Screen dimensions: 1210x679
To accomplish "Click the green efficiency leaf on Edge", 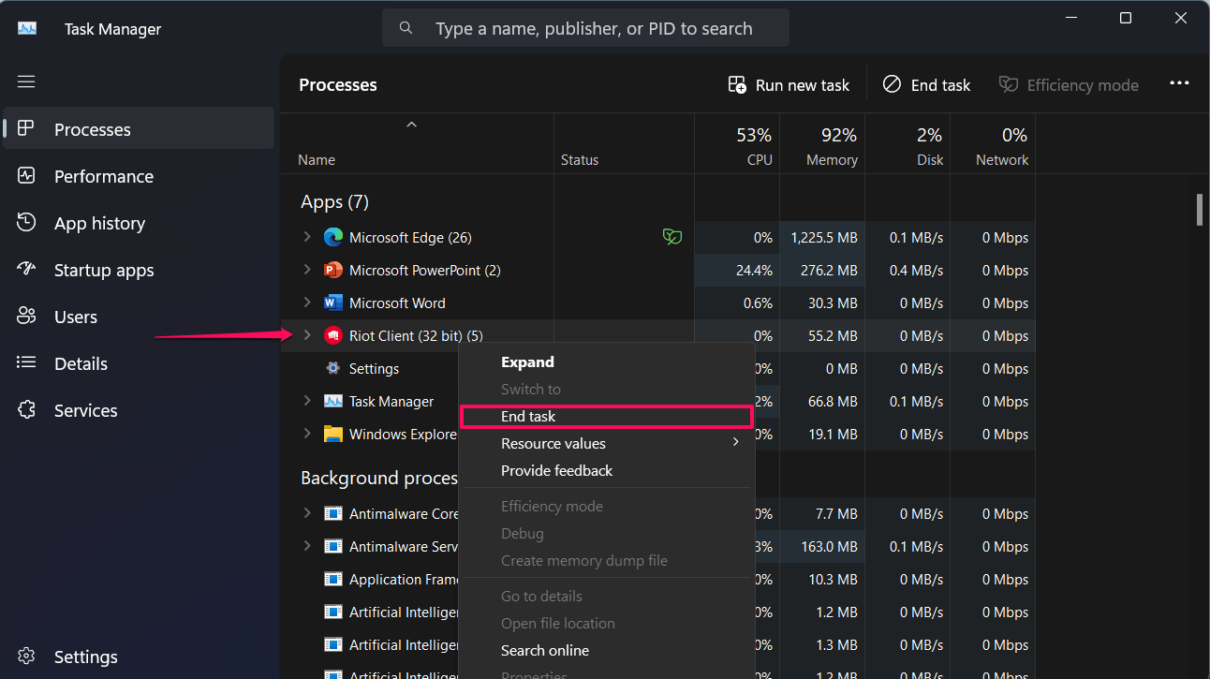I will (671, 237).
